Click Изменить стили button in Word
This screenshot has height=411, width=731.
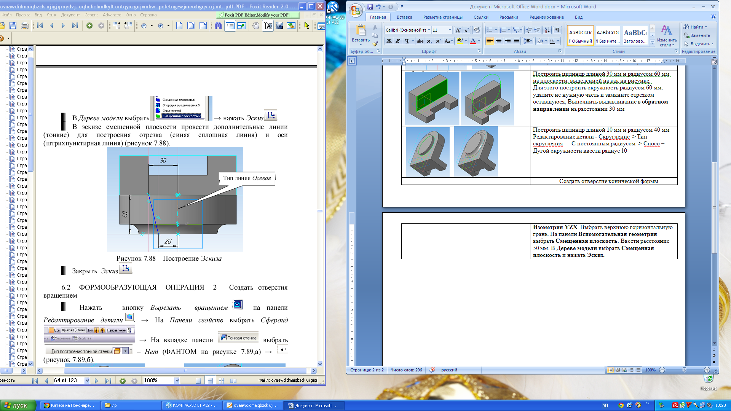[x=667, y=35]
